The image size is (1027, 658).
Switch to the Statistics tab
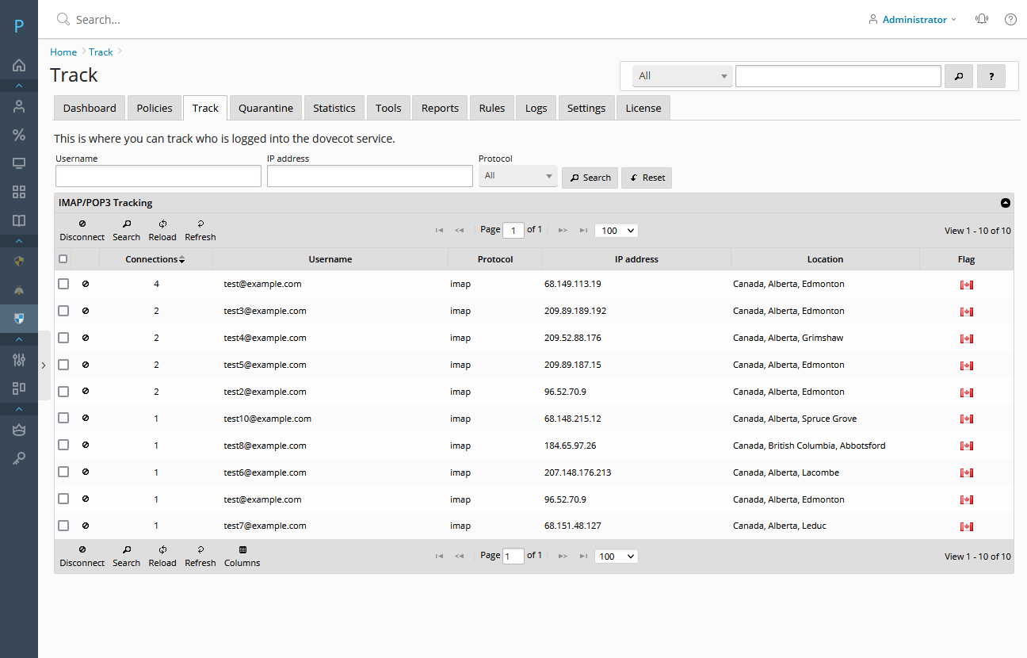click(x=334, y=108)
